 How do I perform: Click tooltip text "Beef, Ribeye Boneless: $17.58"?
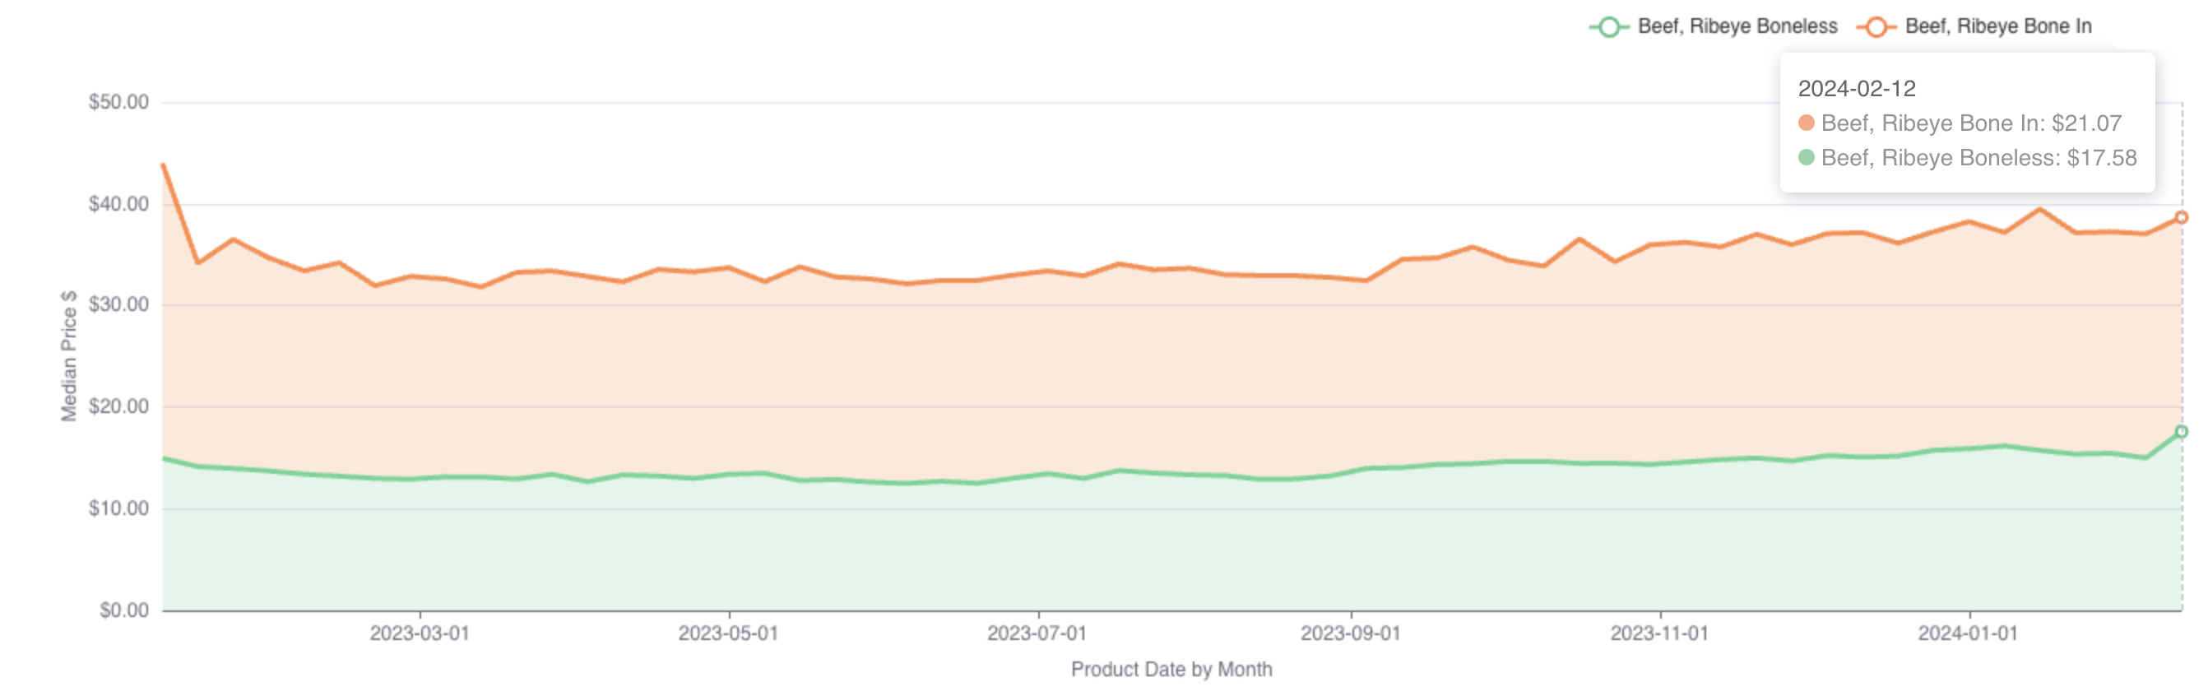1978,158
